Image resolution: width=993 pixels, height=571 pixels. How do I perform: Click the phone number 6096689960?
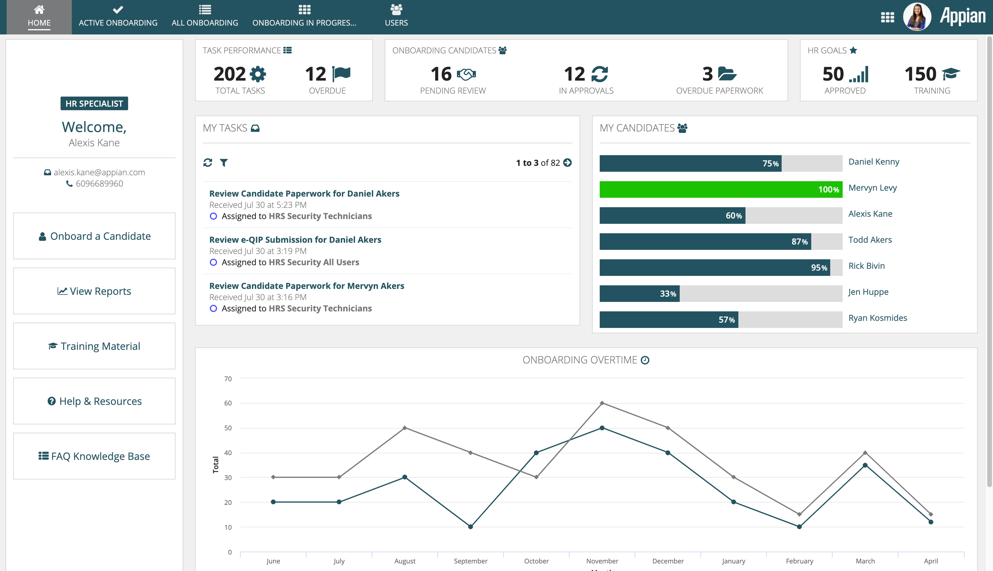pyautogui.click(x=99, y=184)
